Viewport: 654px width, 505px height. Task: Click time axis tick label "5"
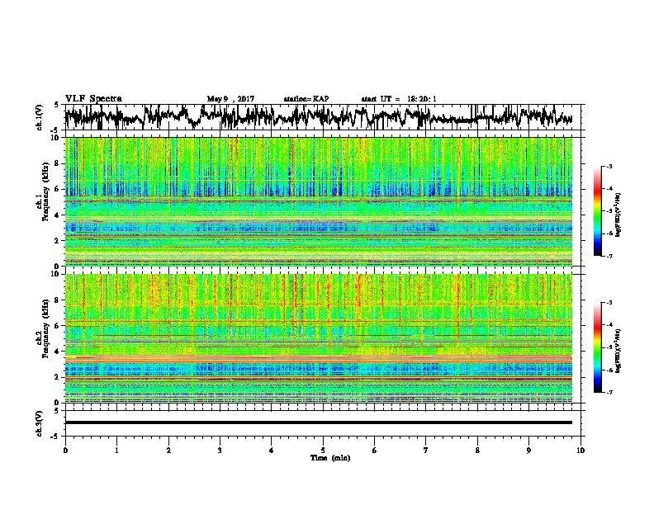(323, 451)
